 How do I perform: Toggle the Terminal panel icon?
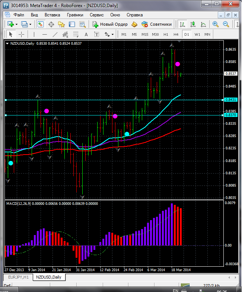[x=71, y=25]
